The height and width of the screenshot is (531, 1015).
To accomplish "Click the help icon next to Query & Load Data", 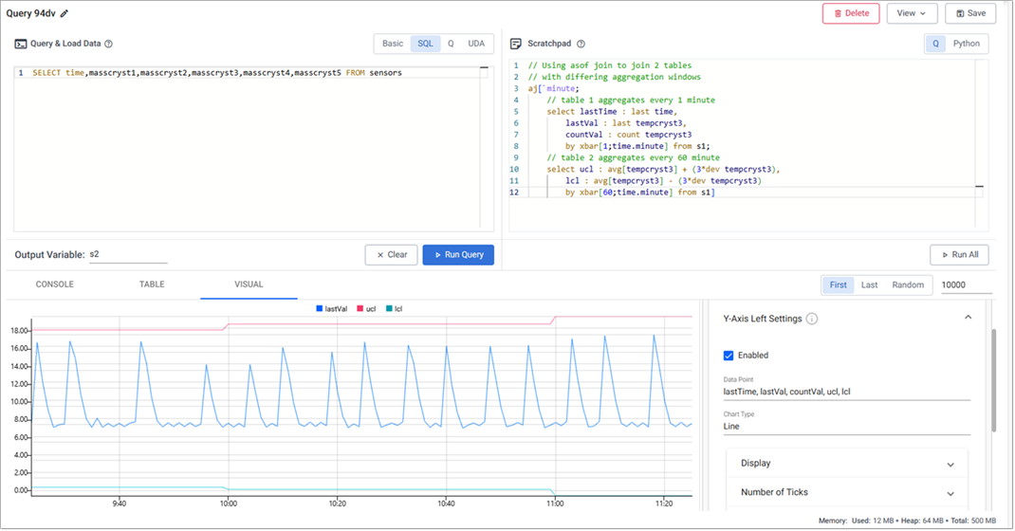I will coord(108,44).
